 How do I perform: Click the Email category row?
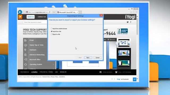point(35,40)
